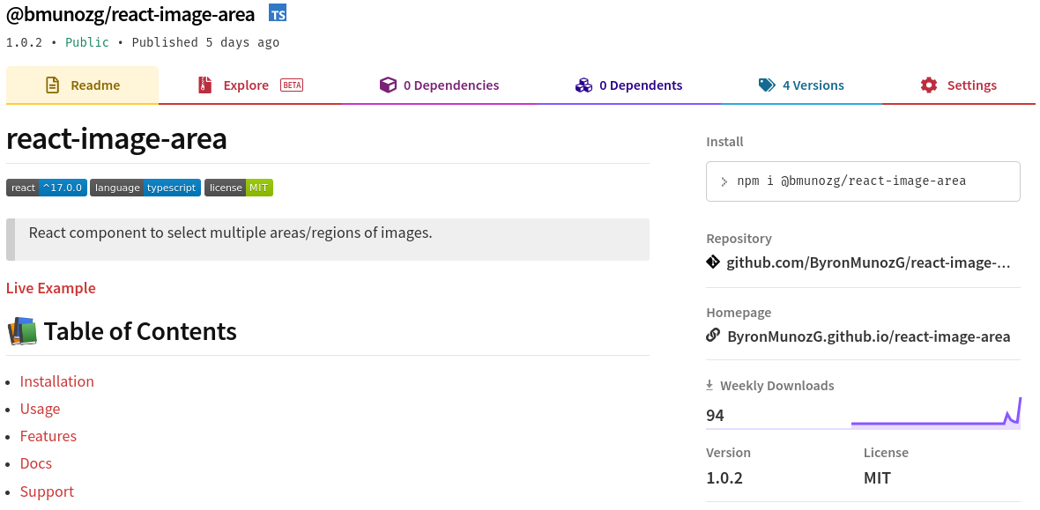Open the Installation section link

tap(56, 381)
